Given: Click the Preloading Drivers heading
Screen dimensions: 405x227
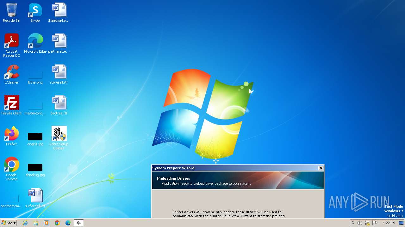Looking at the screenshot, I should [x=173, y=178].
